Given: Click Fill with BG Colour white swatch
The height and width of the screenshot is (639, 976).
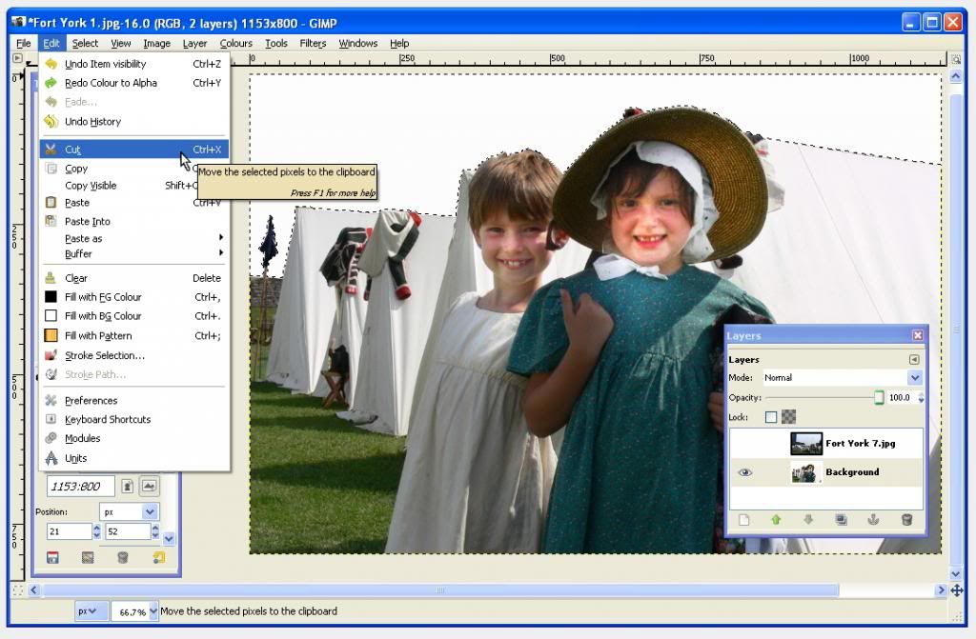Looking at the screenshot, I should [x=51, y=315].
